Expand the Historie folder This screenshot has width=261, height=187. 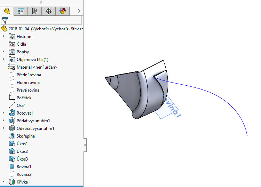pyautogui.click(x=3, y=36)
